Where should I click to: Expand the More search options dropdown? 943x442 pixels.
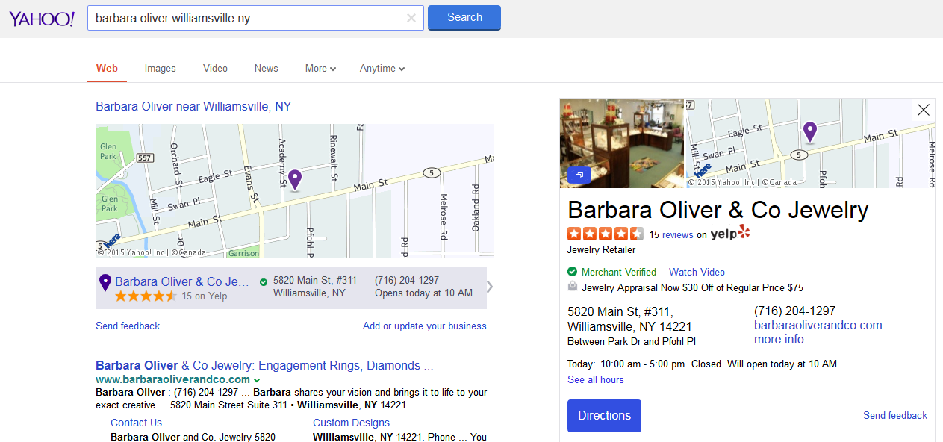point(320,69)
